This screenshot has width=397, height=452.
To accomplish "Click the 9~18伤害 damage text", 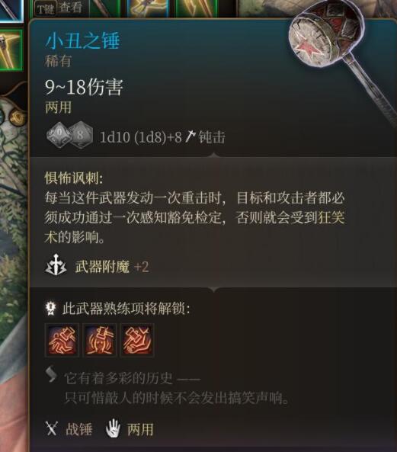I will (84, 87).
